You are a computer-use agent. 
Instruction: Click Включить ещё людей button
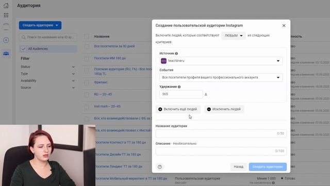(178, 109)
